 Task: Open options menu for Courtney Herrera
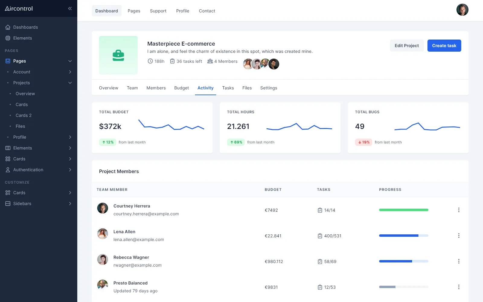pyautogui.click(x=459, y=210)
